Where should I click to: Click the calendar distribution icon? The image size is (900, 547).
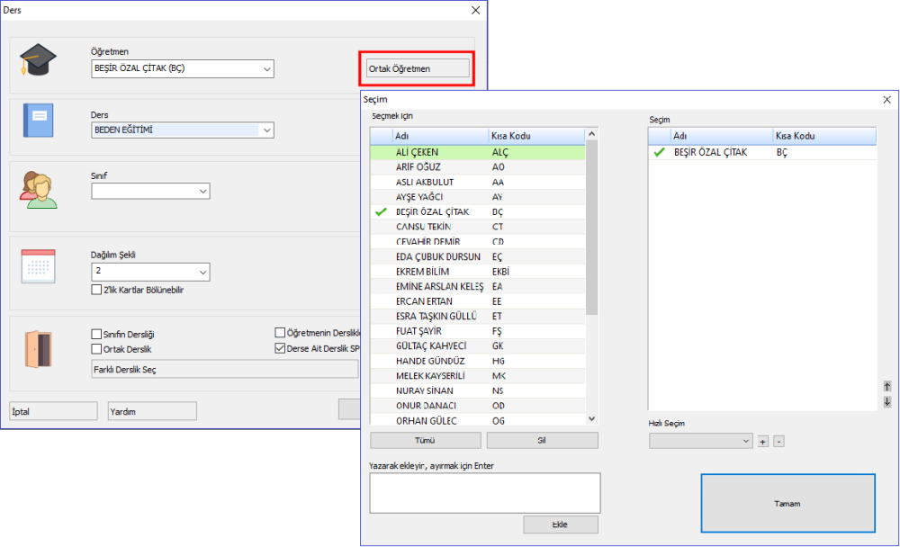tap(38, 266)
